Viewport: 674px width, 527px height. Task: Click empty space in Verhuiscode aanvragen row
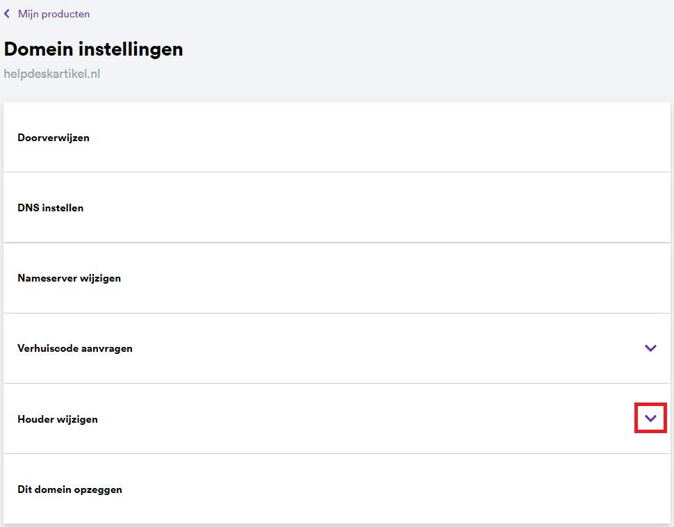pyautogui.click(x=382, y=348)
